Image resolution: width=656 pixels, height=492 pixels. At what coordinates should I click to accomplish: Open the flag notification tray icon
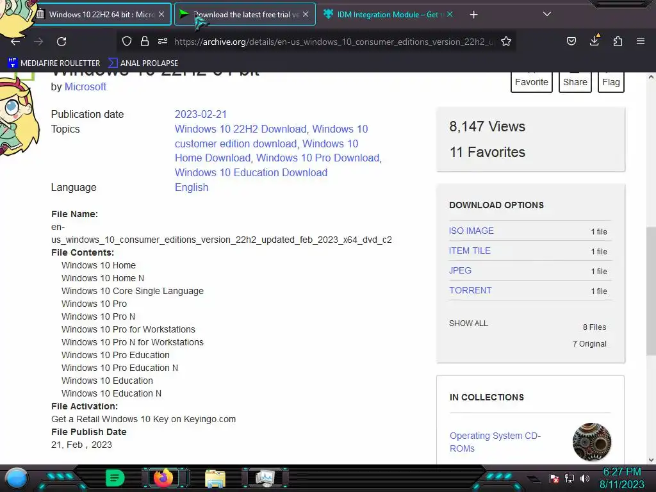[x=554, y=478]
